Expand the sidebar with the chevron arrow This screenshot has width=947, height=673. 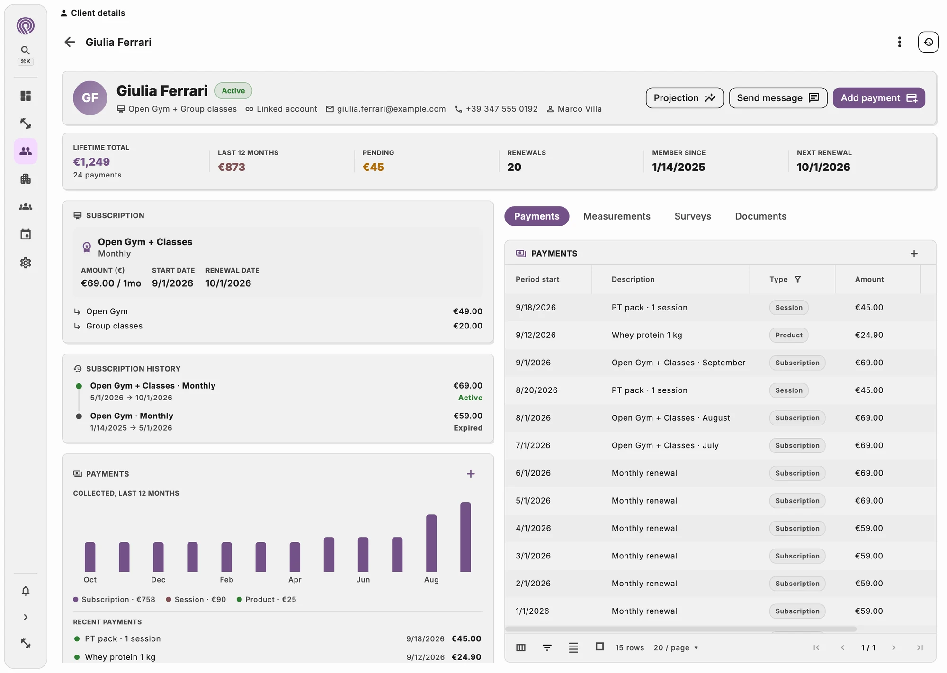pos(26,617)
